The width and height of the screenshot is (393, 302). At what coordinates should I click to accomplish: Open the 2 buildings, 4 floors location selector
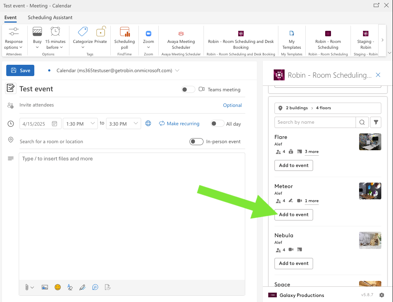[327, 108]
